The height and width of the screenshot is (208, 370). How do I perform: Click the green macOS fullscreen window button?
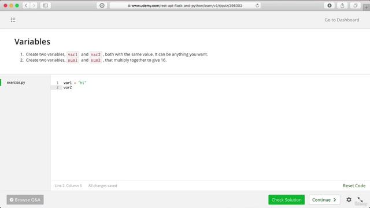point(17,5)
